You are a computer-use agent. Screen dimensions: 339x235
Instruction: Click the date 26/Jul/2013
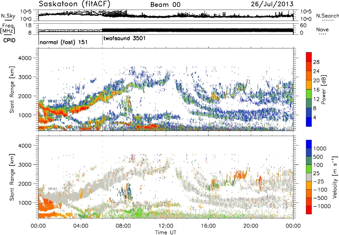pyautogui.click(x=272, y=4)
